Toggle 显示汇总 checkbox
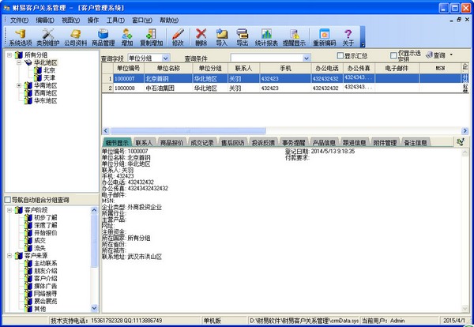This screenshot has height=327, width=474. coord(340,55)
